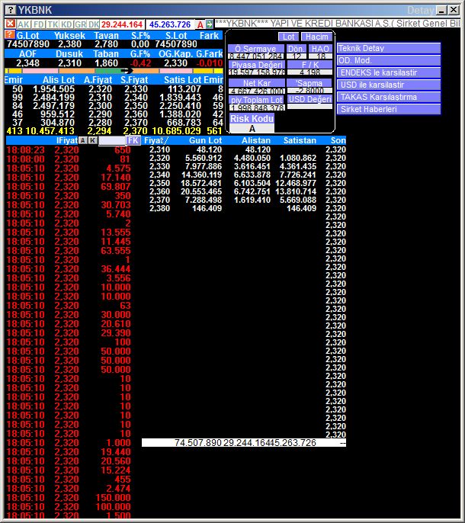
Task: Click the Gun Lot column header
Action: pos(205,140)
